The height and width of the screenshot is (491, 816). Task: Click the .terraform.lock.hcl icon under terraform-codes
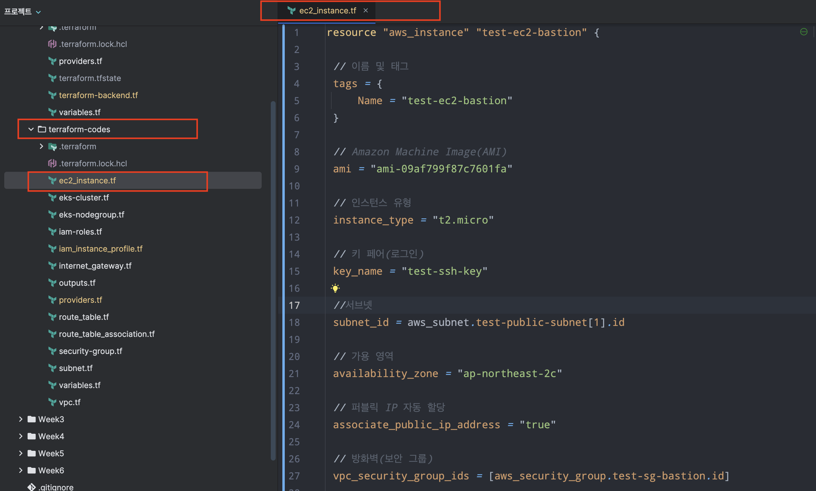(52, 164)
